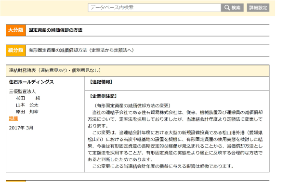Click the 【企業側注記】 heading
This screenshot has height=182, width=289.
click(103, 96)
